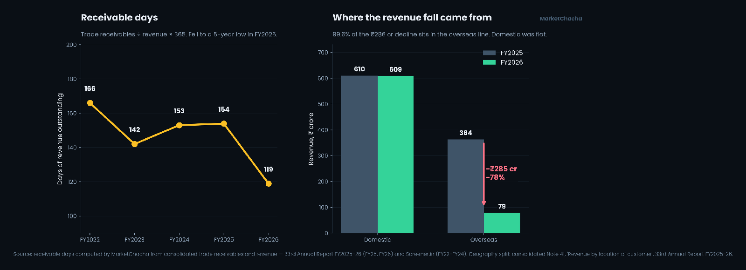Click the '120' tick on receivable days axis
746x270 pixels.
tap(71, 182)
